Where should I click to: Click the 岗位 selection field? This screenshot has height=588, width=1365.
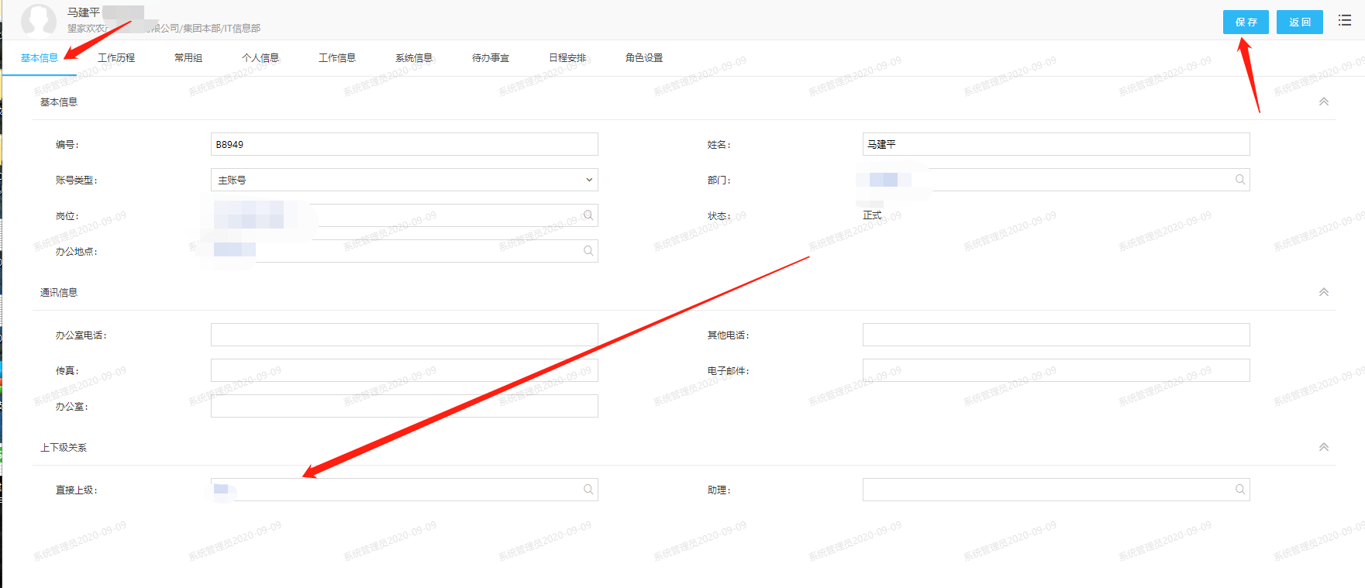point(405,215)
